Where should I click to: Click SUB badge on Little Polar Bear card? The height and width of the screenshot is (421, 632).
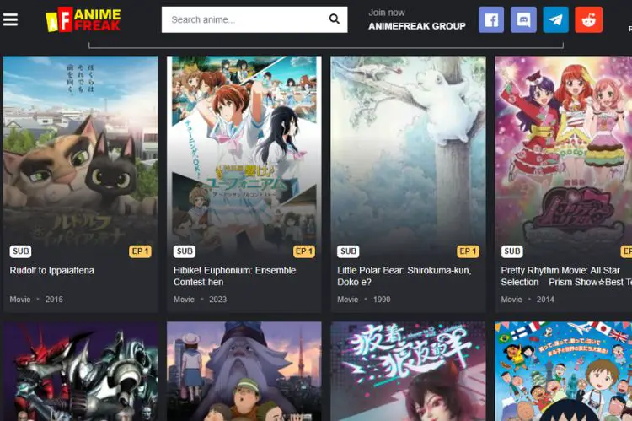pos(348,251)
